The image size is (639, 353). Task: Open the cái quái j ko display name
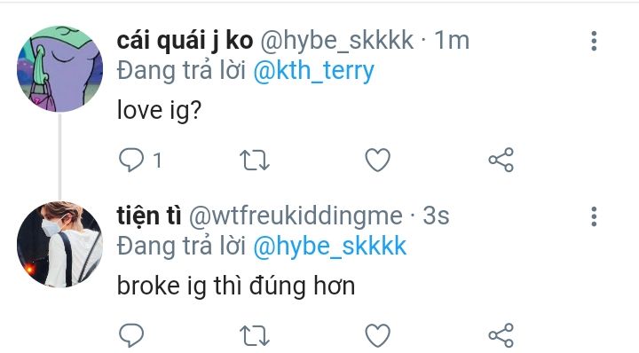click(x=185, y=41)
